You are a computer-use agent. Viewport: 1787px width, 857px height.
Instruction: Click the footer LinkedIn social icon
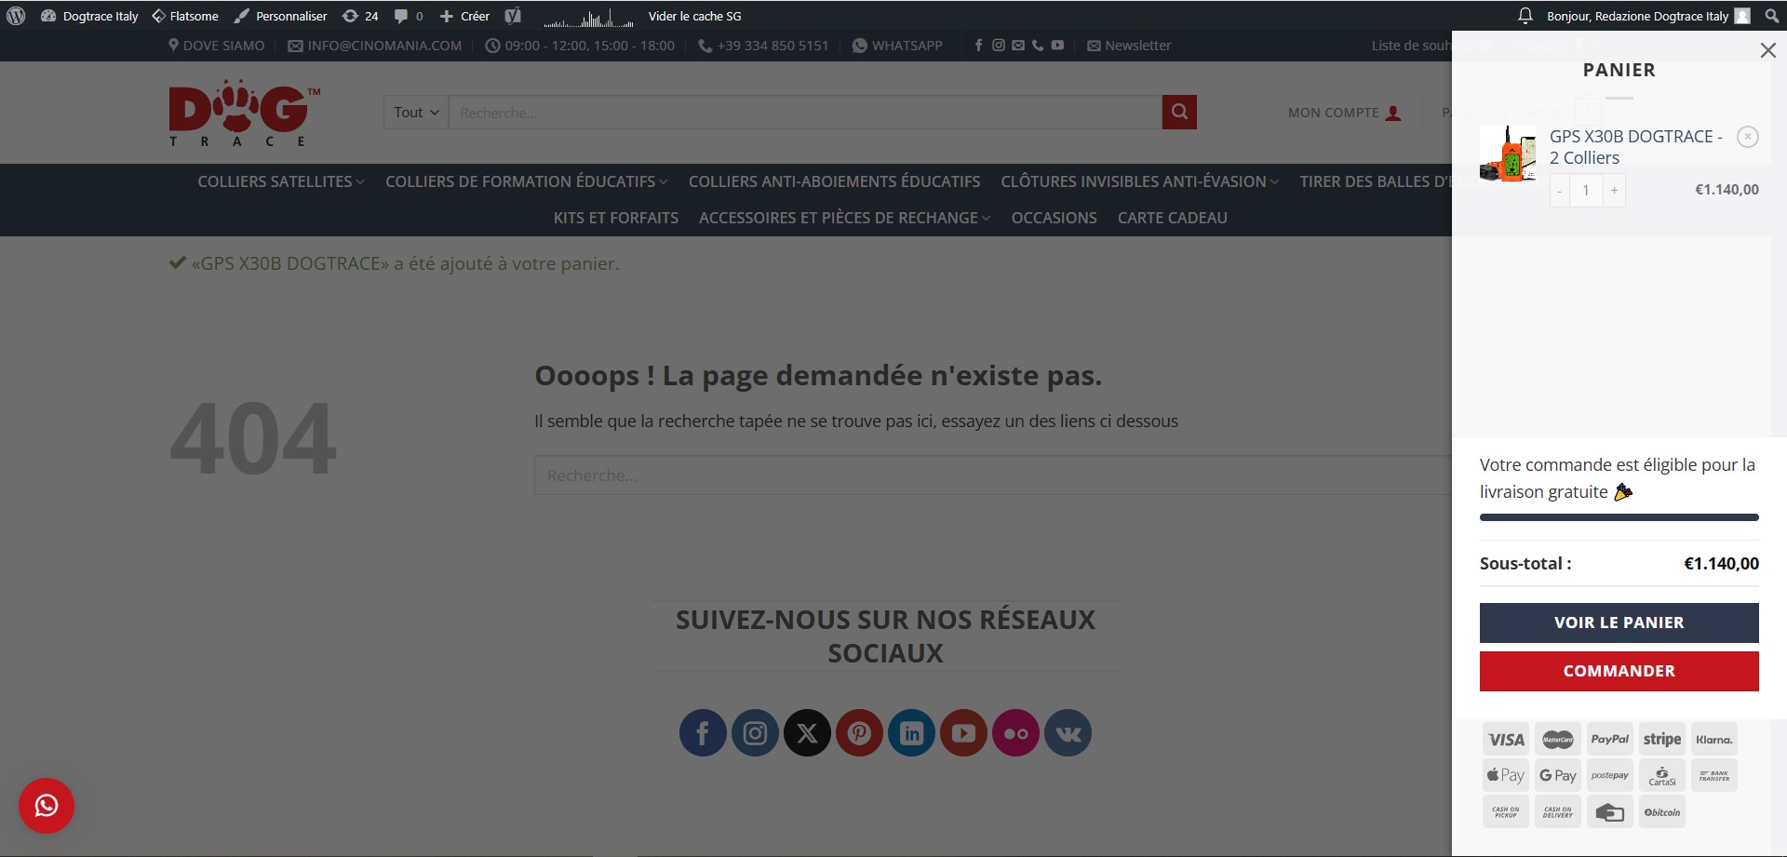911,733
